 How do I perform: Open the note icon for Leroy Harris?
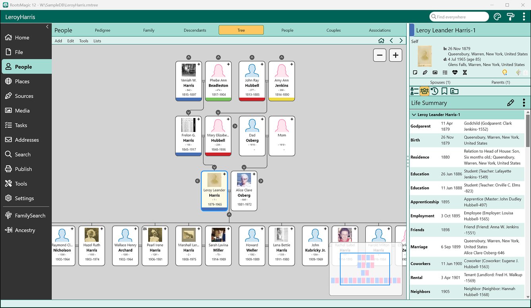(x=415, y=72)
